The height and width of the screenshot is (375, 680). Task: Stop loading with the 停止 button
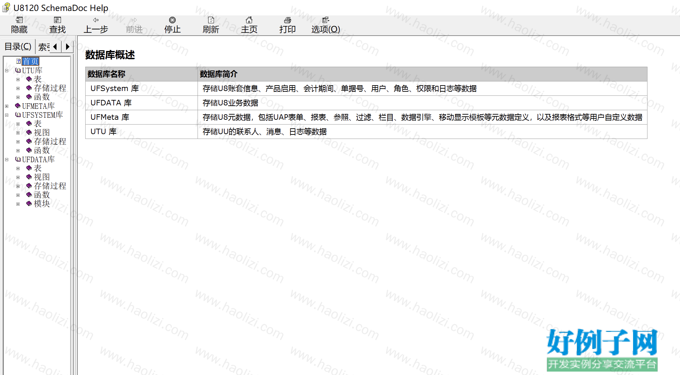173,25
